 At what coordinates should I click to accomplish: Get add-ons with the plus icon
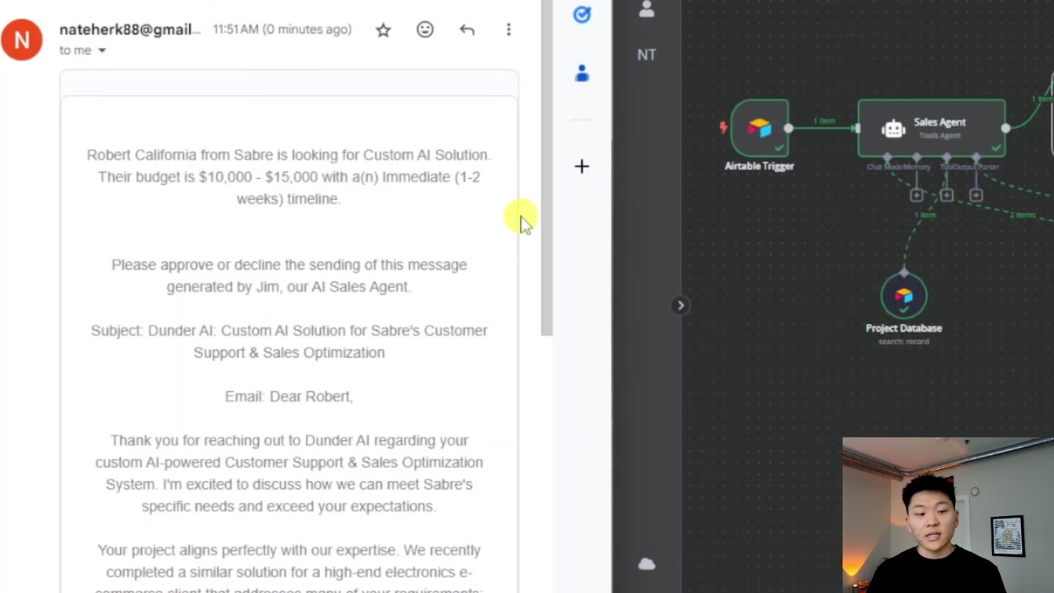(x=582, y=166)
